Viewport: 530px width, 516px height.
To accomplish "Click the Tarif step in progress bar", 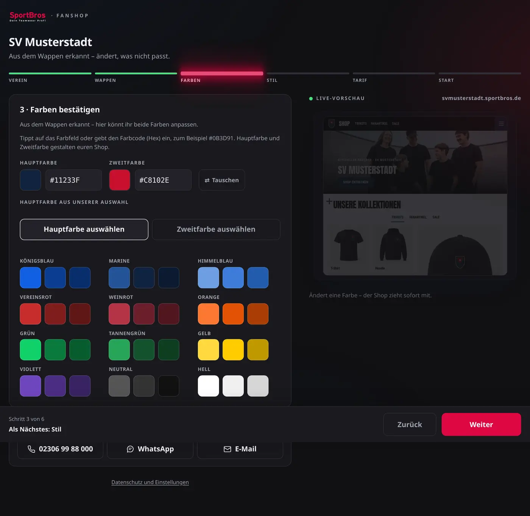I will [394, 77].
